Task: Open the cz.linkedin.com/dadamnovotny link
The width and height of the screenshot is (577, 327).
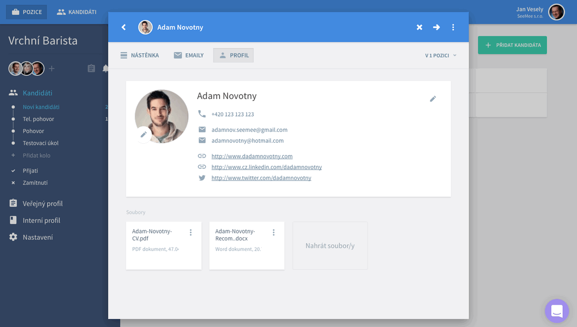Action: point(267,167)
